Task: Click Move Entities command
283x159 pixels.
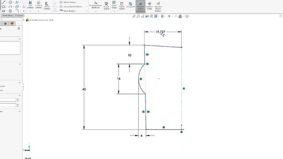Action: (68, 11)
